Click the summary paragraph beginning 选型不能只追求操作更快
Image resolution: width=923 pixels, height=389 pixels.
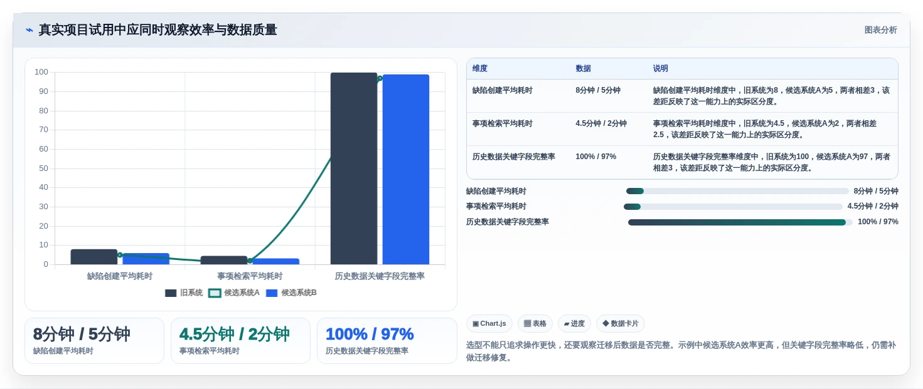(x=681, y=351)
